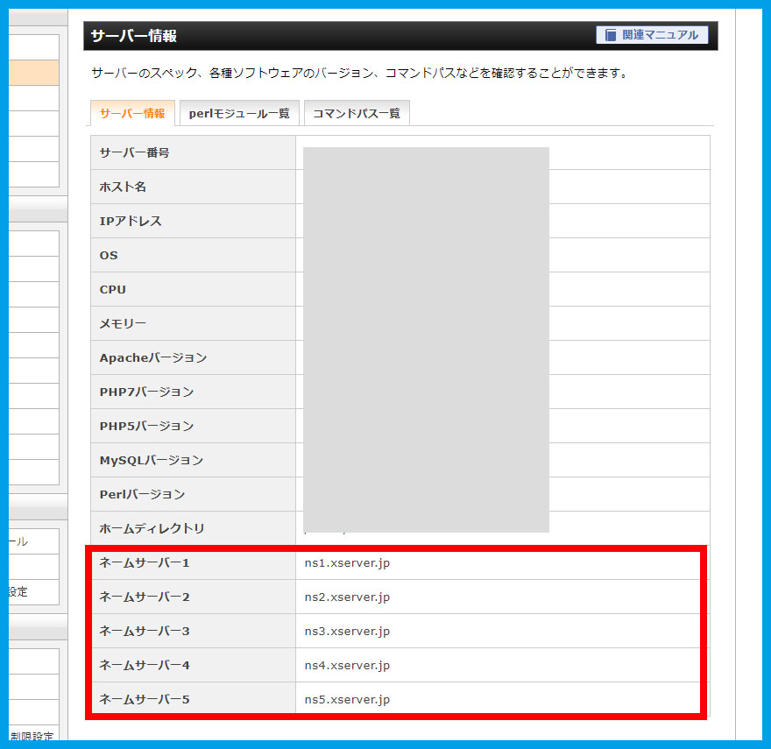771x749 pixels.
Task: Click the ns2.xserver.jp nameserver value
Action: [x=347, y=597]
